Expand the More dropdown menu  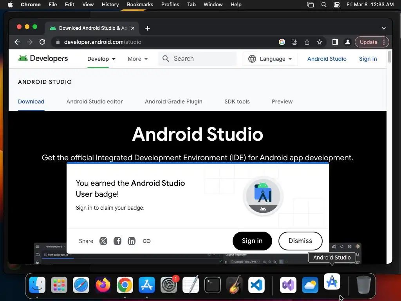(x=137, y=59)
